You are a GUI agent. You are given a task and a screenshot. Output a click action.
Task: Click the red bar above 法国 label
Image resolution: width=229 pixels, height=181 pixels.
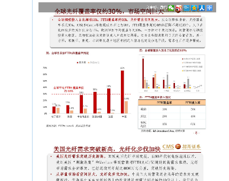point(109,101)
